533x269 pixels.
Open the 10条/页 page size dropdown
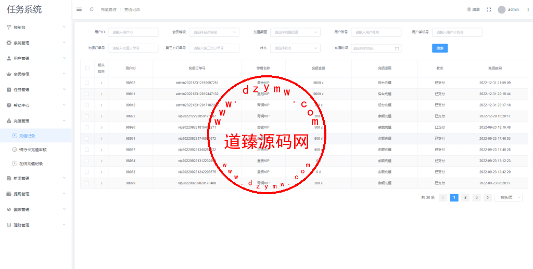coord(509,197)
